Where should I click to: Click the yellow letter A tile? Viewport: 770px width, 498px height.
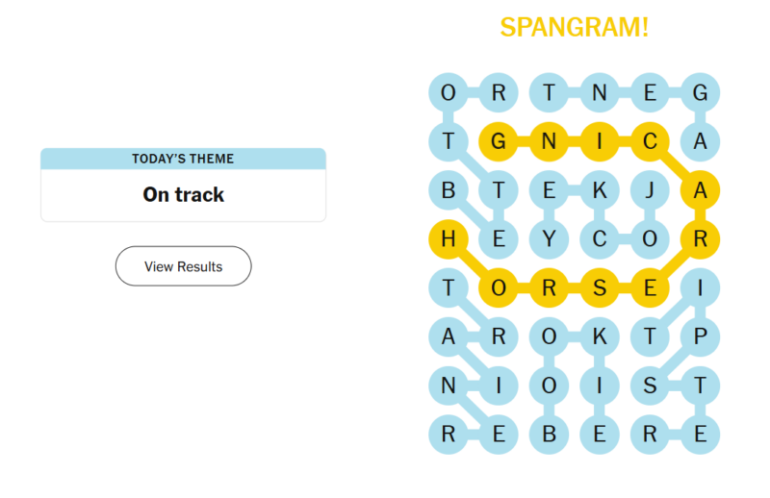tap(700, 190)
